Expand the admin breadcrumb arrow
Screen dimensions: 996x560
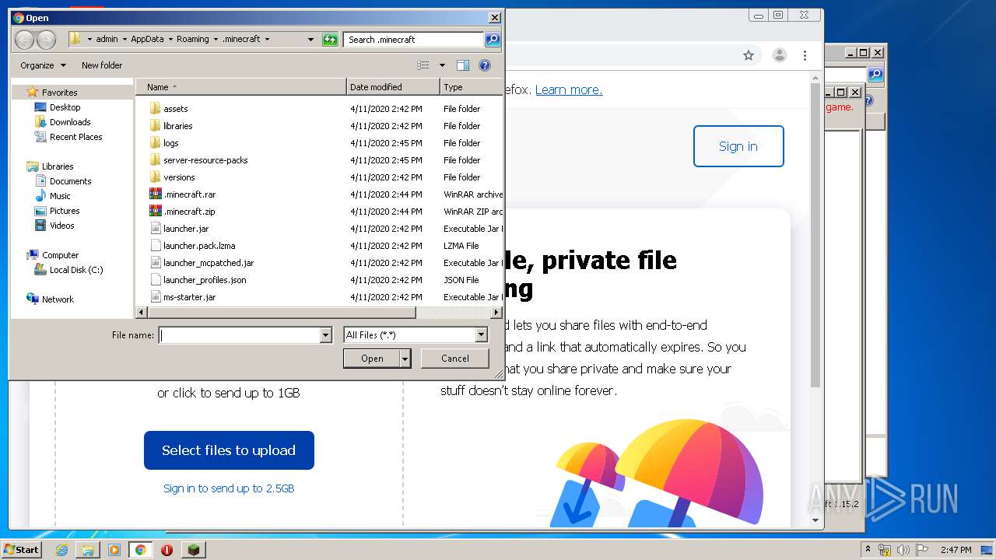pos(124,40)
